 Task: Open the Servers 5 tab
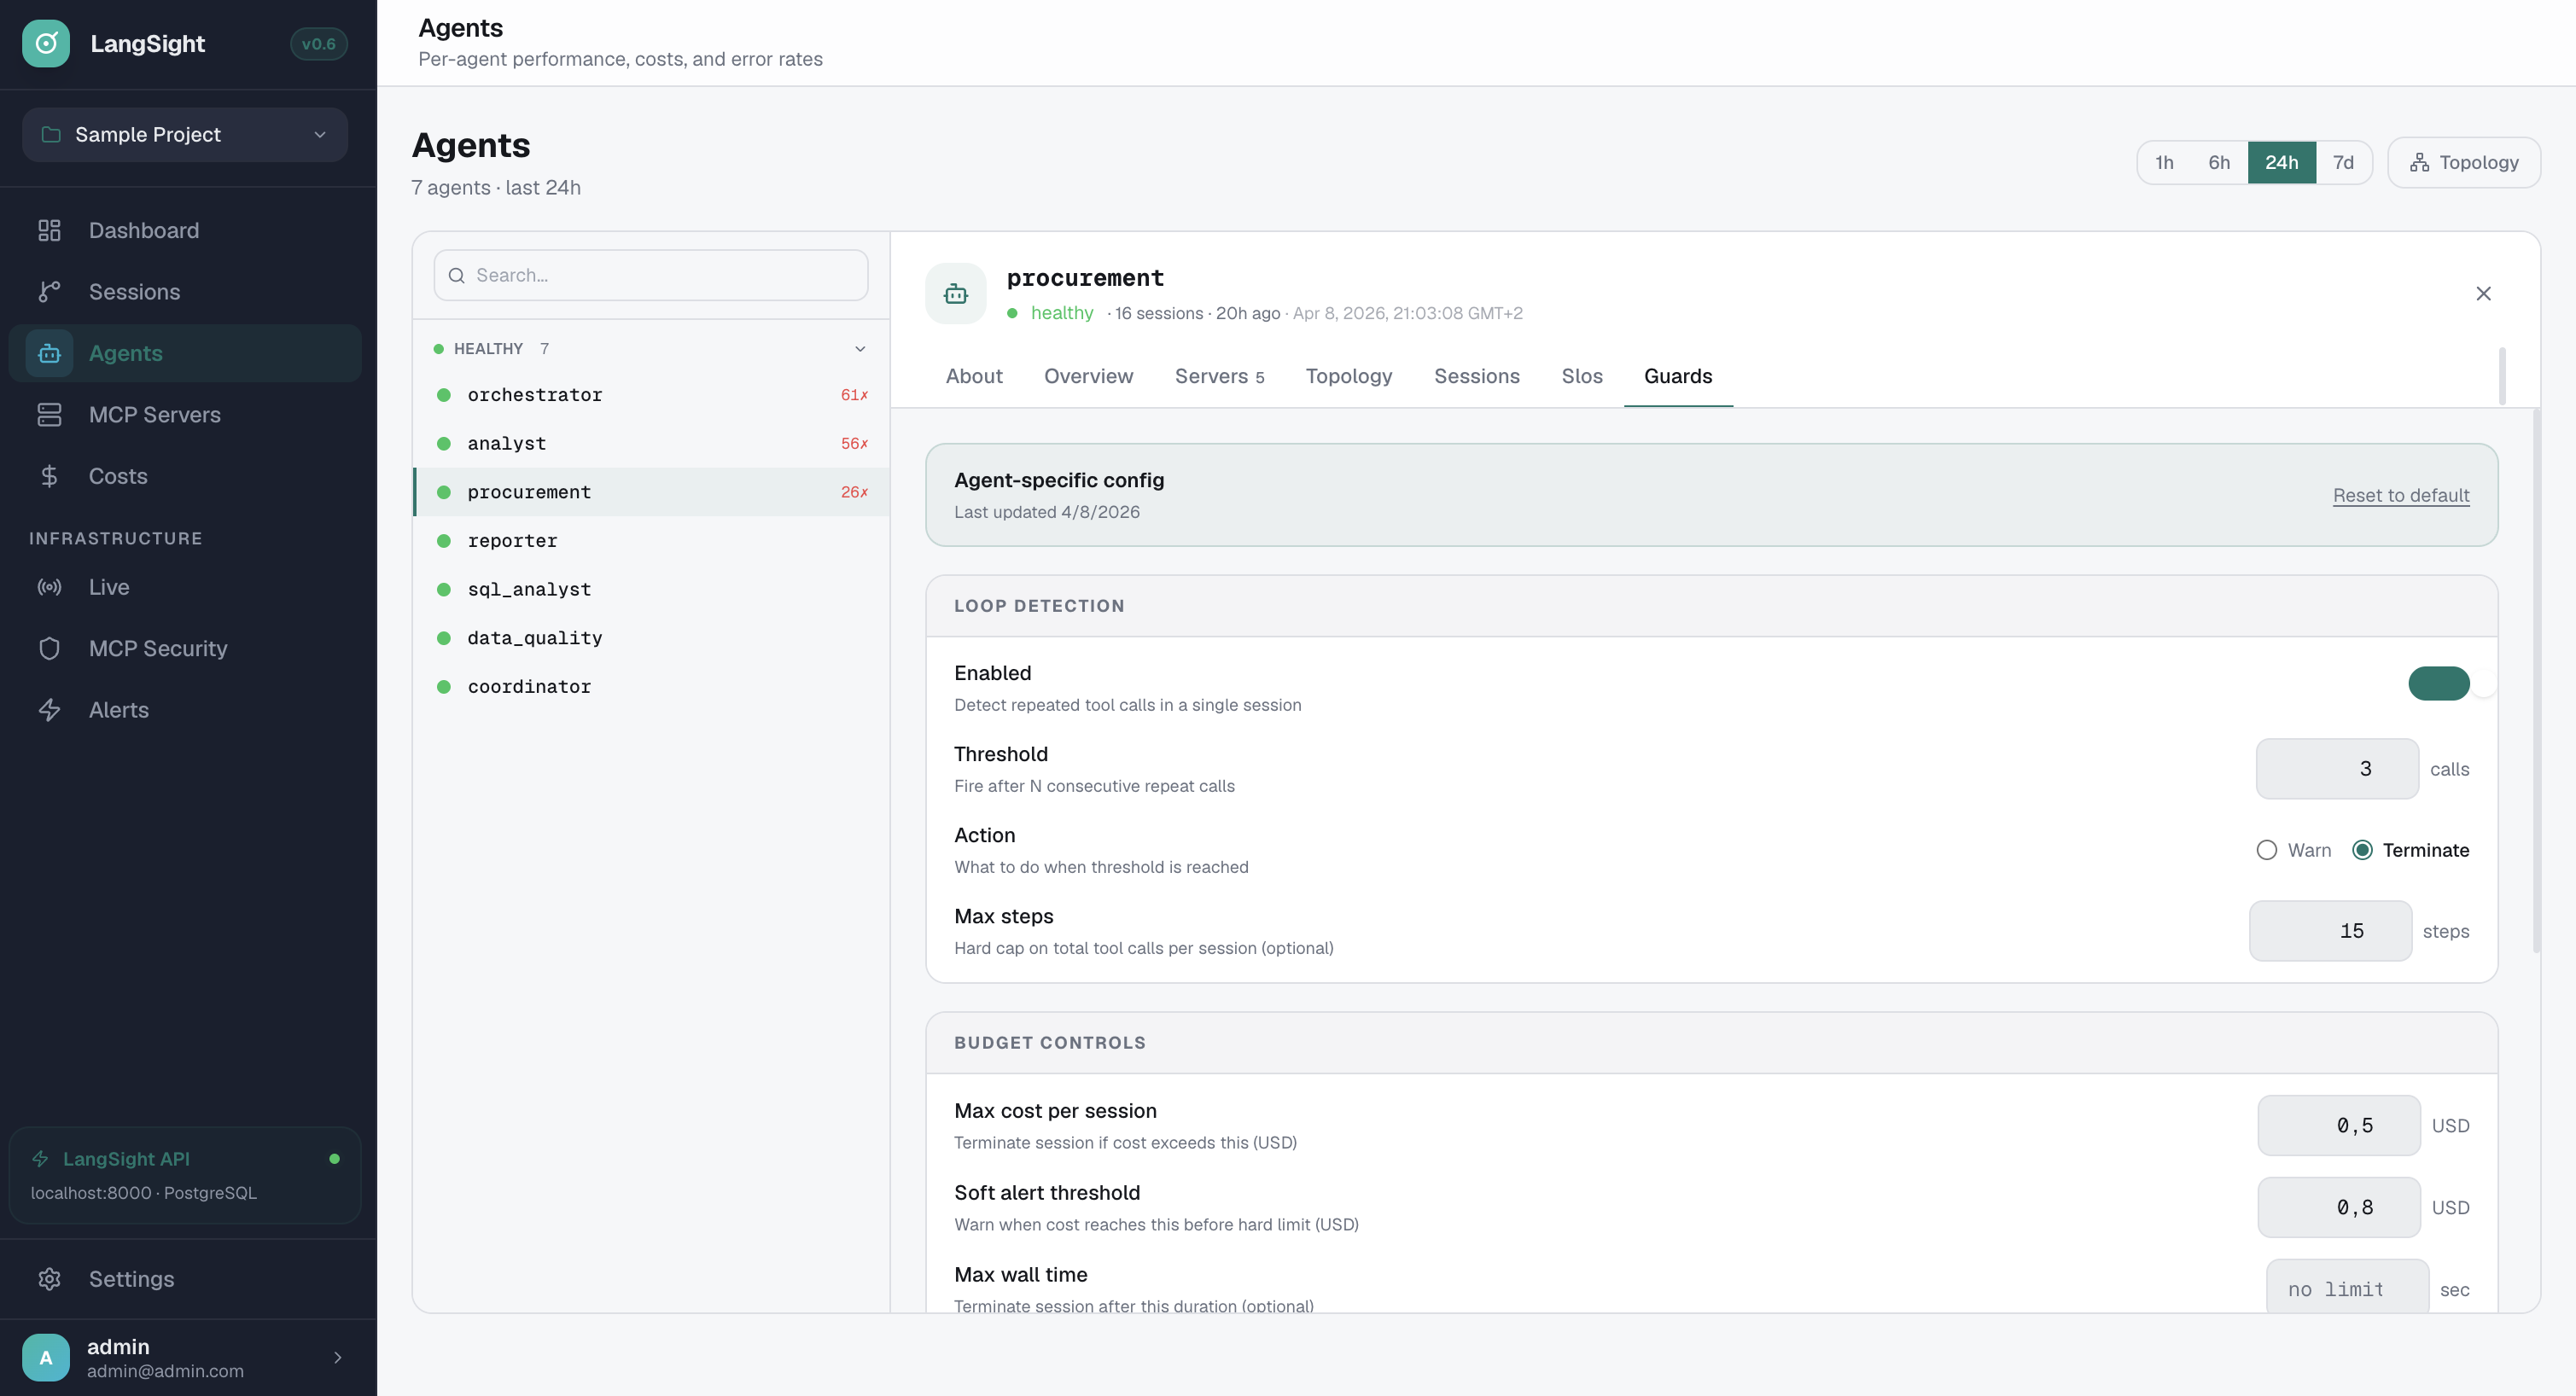coord(1219,376)
